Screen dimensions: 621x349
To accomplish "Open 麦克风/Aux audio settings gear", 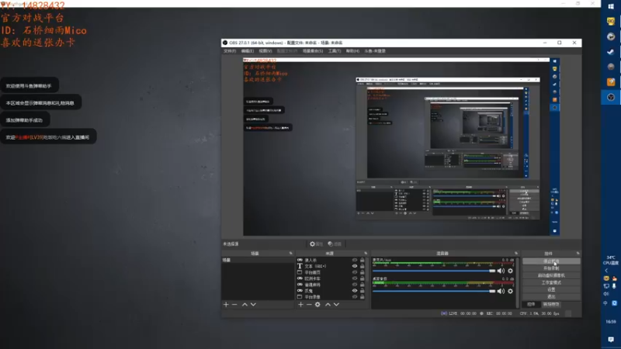I will tap(511, 271).
